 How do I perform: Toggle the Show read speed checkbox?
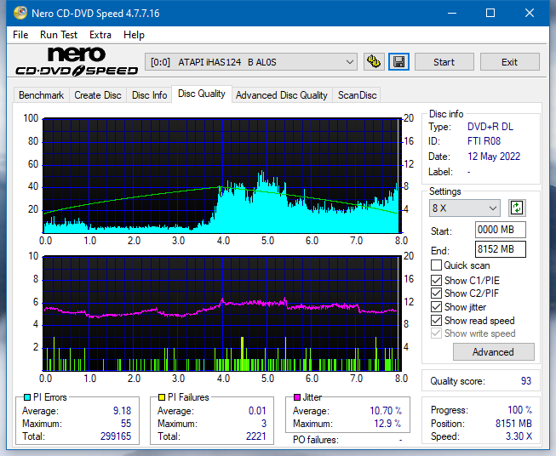pos(436,320)
